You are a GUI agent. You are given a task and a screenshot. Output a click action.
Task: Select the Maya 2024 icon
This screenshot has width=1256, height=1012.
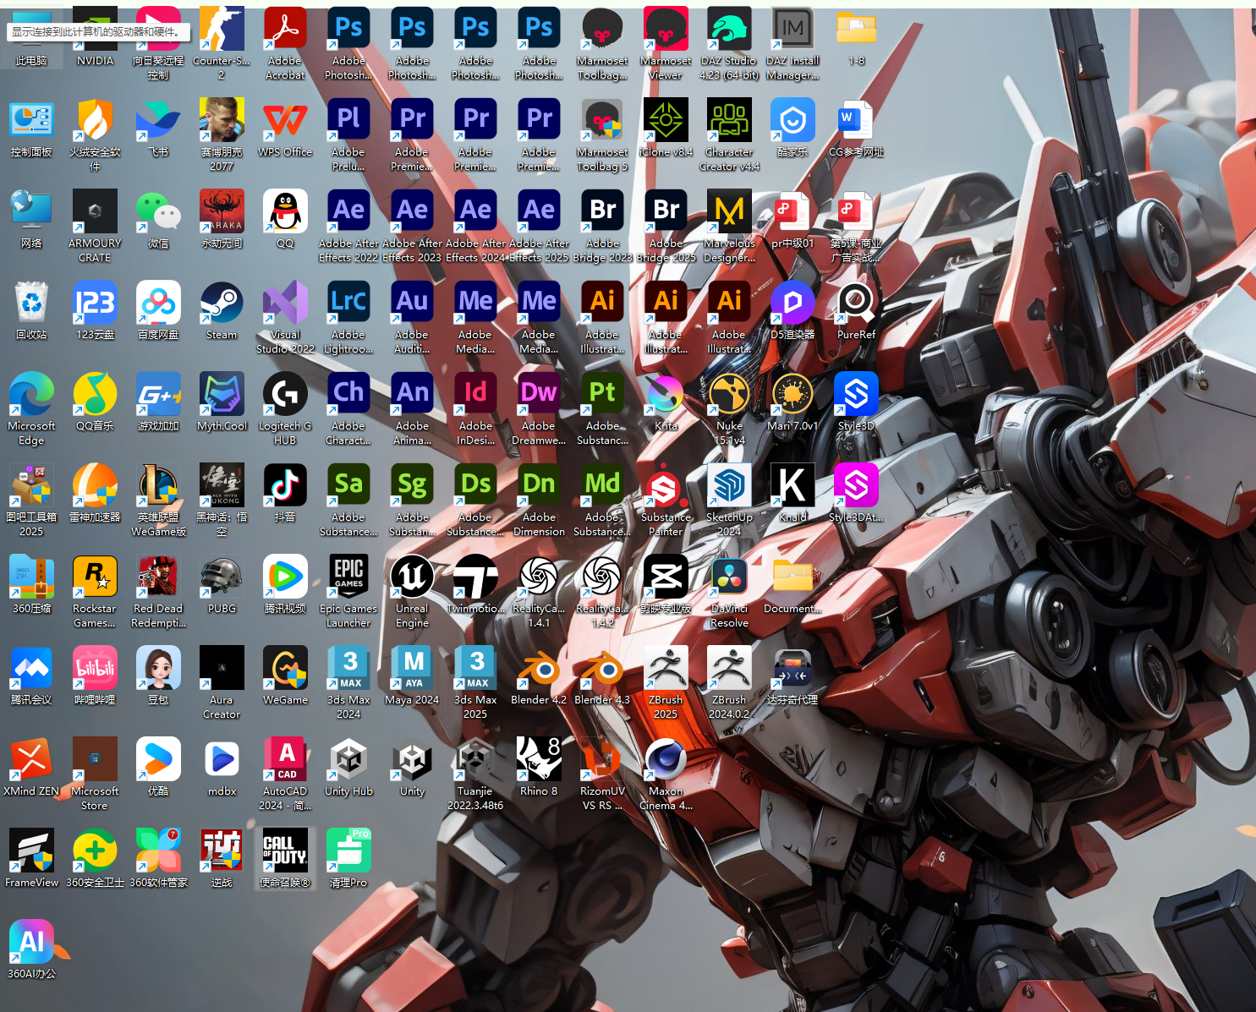coord(412,676)
